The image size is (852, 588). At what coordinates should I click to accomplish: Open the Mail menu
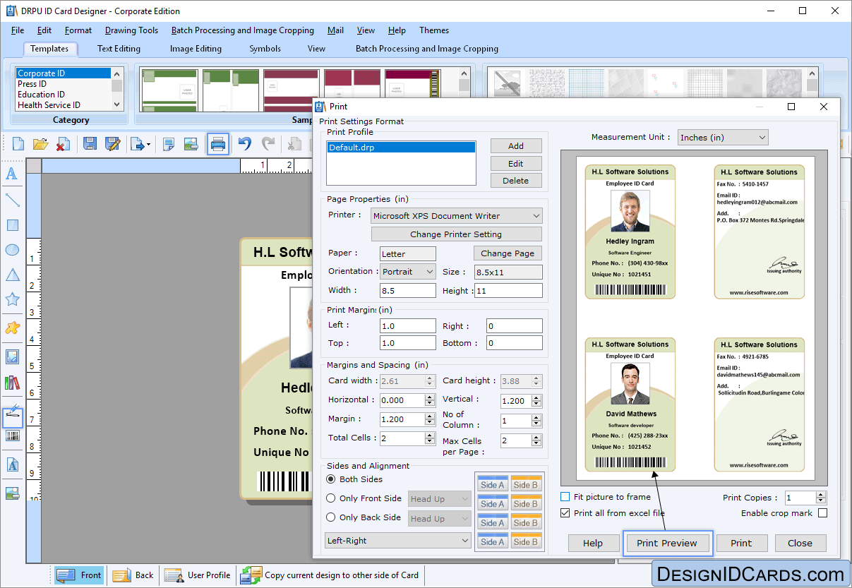point(336,30)
